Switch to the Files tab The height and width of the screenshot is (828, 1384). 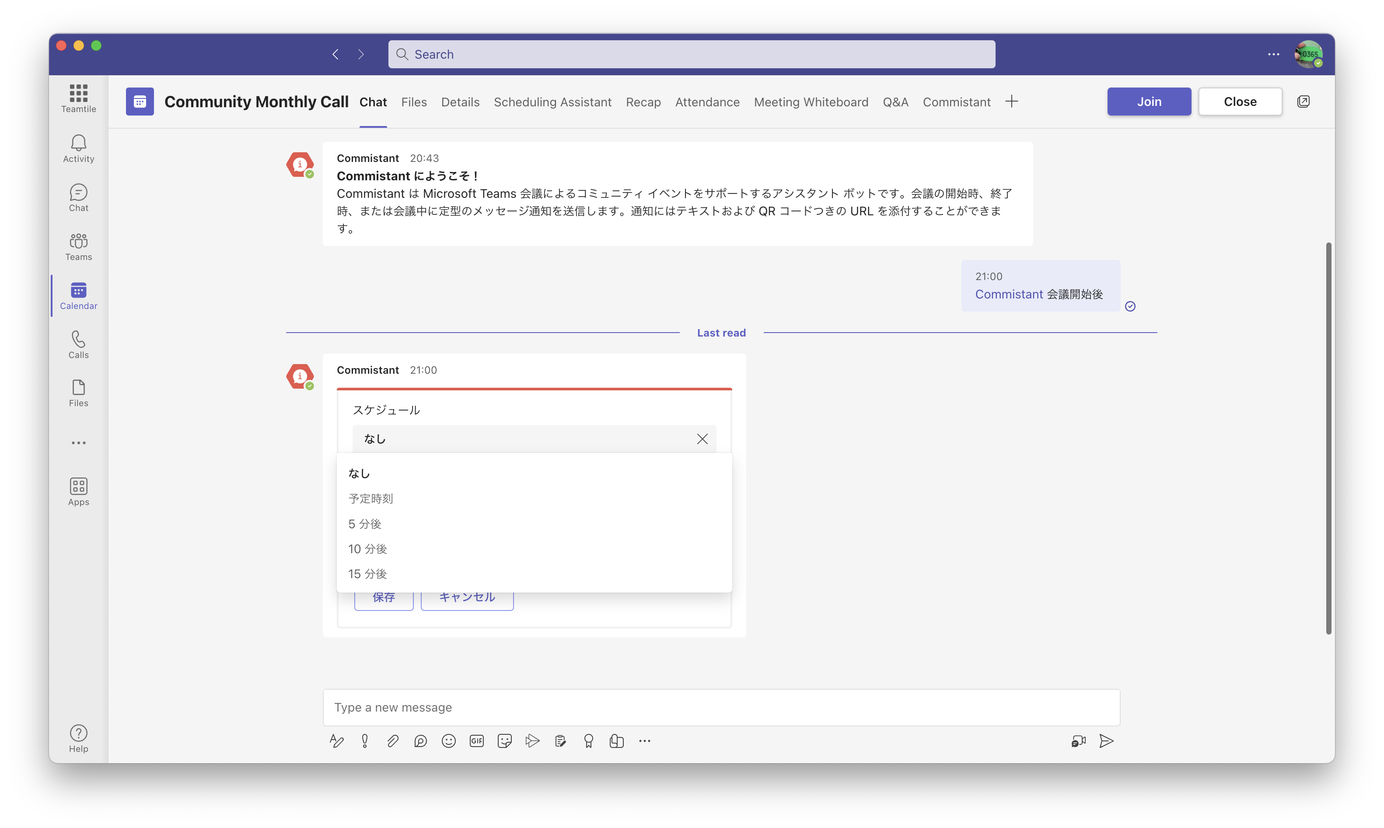[x=414, y=102]
